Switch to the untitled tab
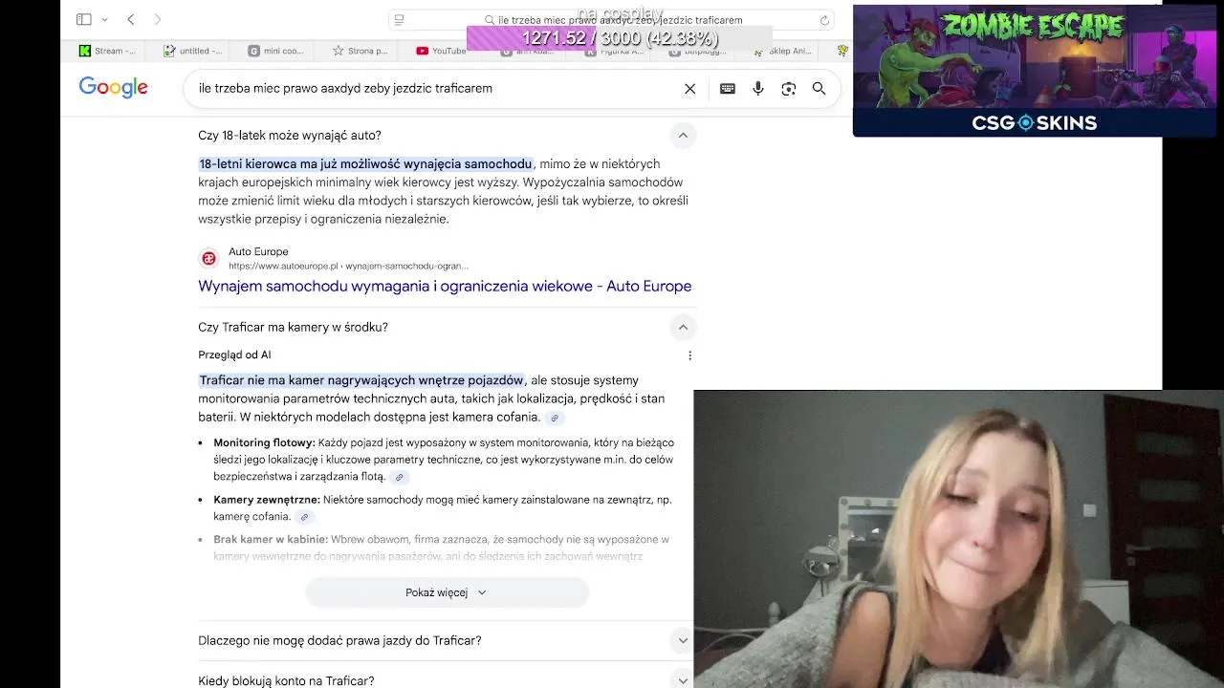The width and height of the screenshot is (1224, 688). 193,51
